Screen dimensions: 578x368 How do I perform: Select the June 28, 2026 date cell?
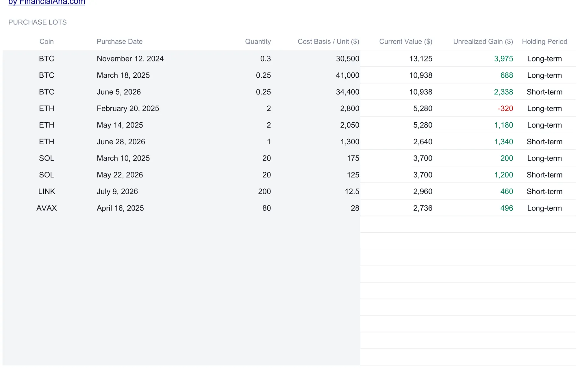point(121,142)
